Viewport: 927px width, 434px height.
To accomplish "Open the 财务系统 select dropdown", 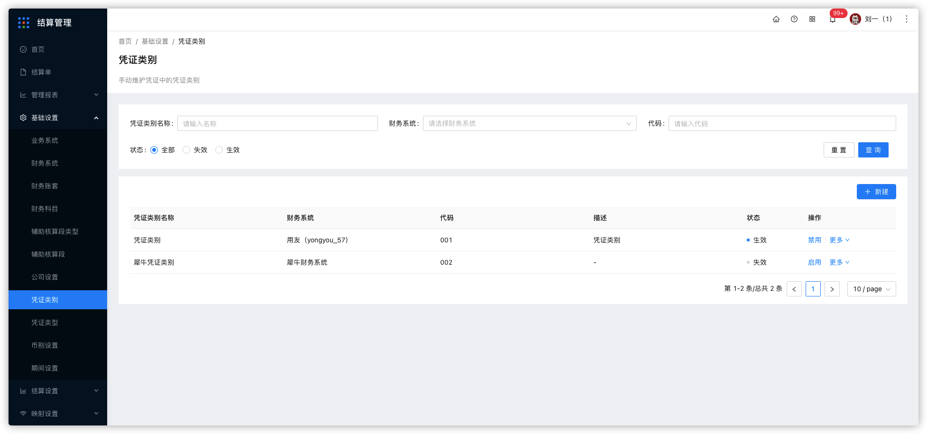I will pos(530,123).
